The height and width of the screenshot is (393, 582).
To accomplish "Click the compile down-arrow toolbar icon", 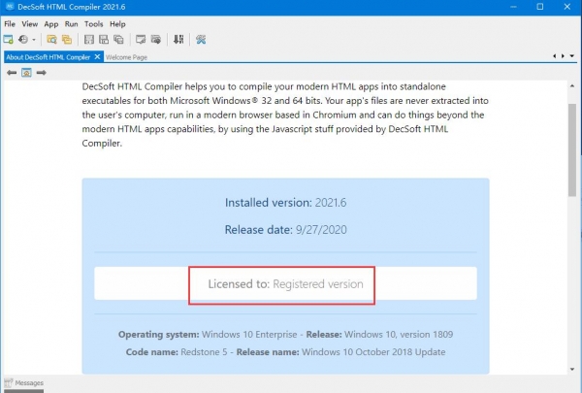I will (x=178, y=40).
